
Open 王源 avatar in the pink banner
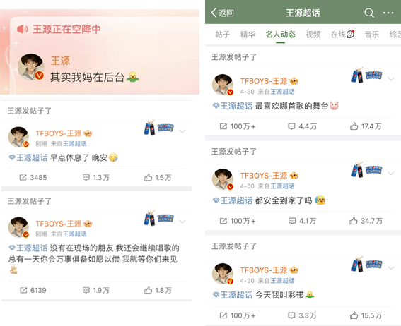(x=31, y=67)
